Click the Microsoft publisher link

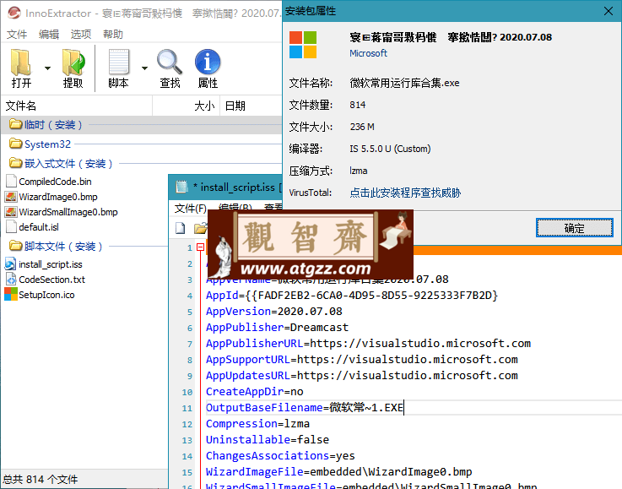coord(368,53)
